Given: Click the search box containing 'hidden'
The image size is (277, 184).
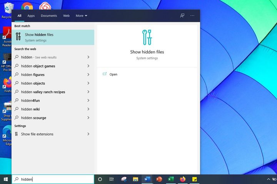Looking at the screenshot, I should tap(53, 179).
